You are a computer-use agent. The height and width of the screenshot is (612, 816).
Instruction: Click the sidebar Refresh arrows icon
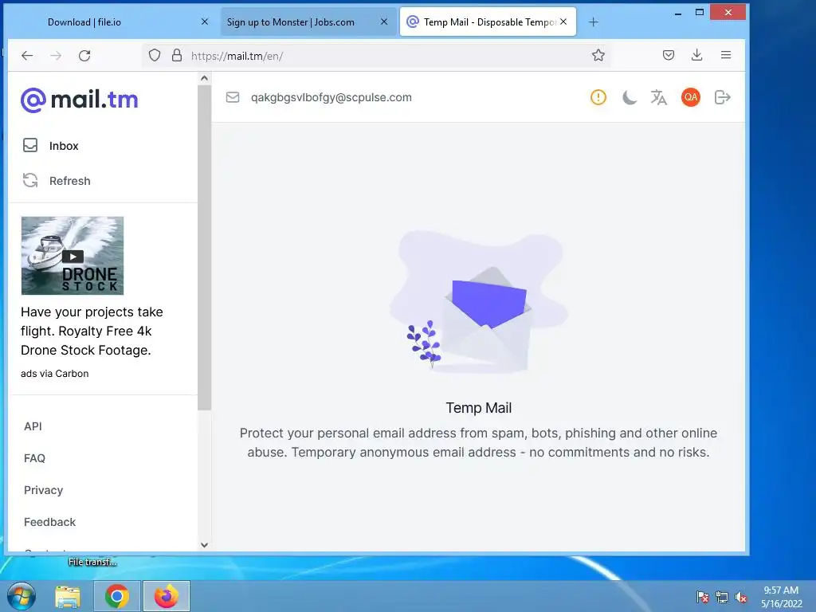30,180
